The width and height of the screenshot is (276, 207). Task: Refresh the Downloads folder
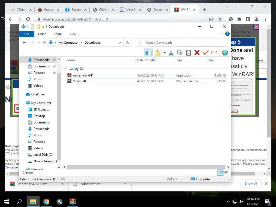[128, 43]
